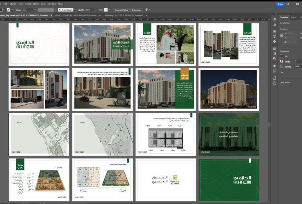Click the Stroke none swatch in Appearance
Image resolution: width=302 pixels, height=204 pixels.
tap(282, 61)
